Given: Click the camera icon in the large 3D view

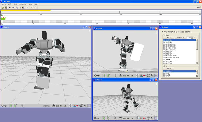Looking at the screenshot, I should coord(54,106).
